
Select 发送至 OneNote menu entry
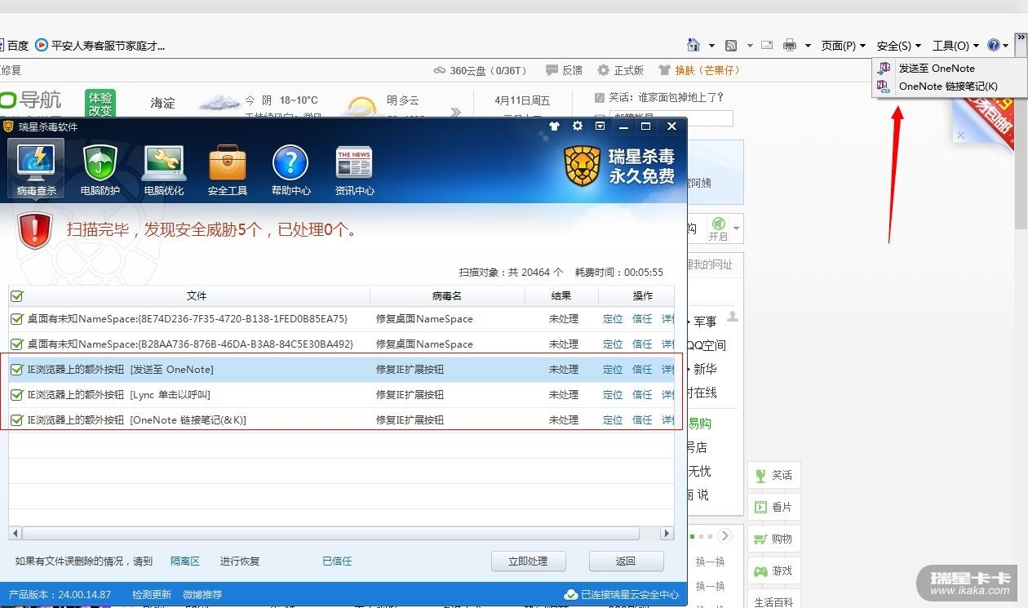936,69
